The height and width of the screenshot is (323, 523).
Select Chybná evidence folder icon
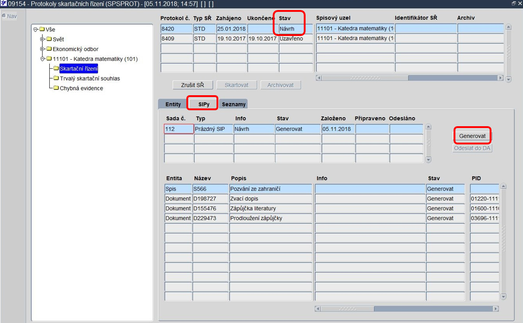coord(56,88)
